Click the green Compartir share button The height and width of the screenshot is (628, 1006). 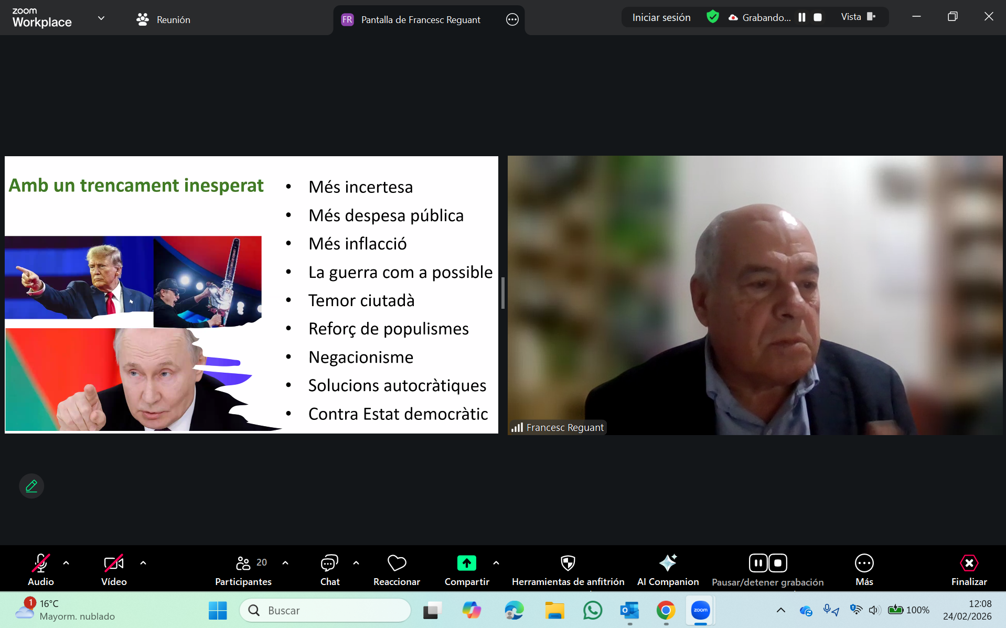pos(466,564)
